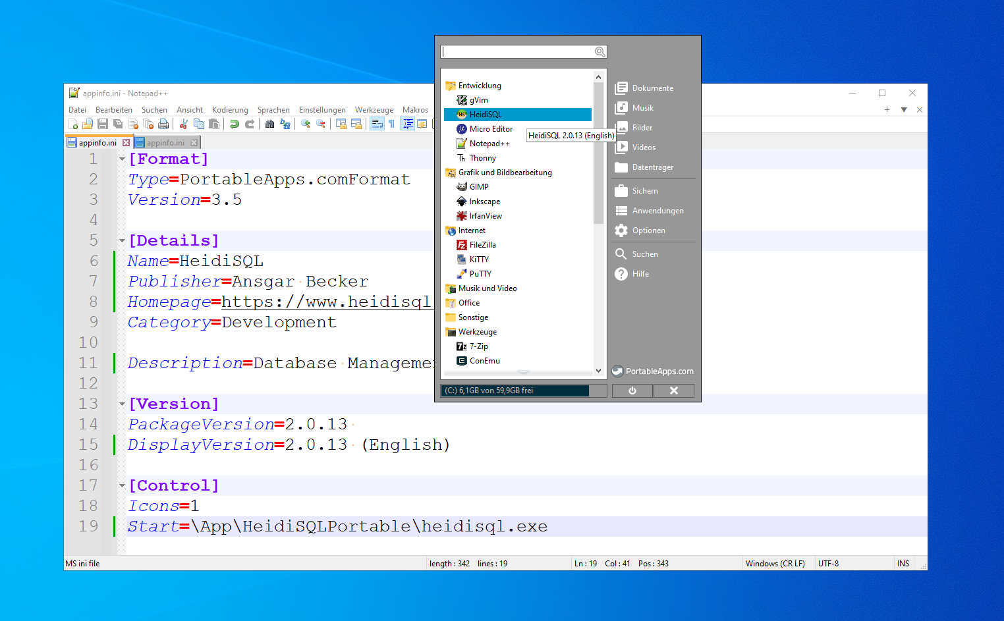Open 7-Zip from the Werkzeuge group
Screen dimensions: 1004x621
478,346
